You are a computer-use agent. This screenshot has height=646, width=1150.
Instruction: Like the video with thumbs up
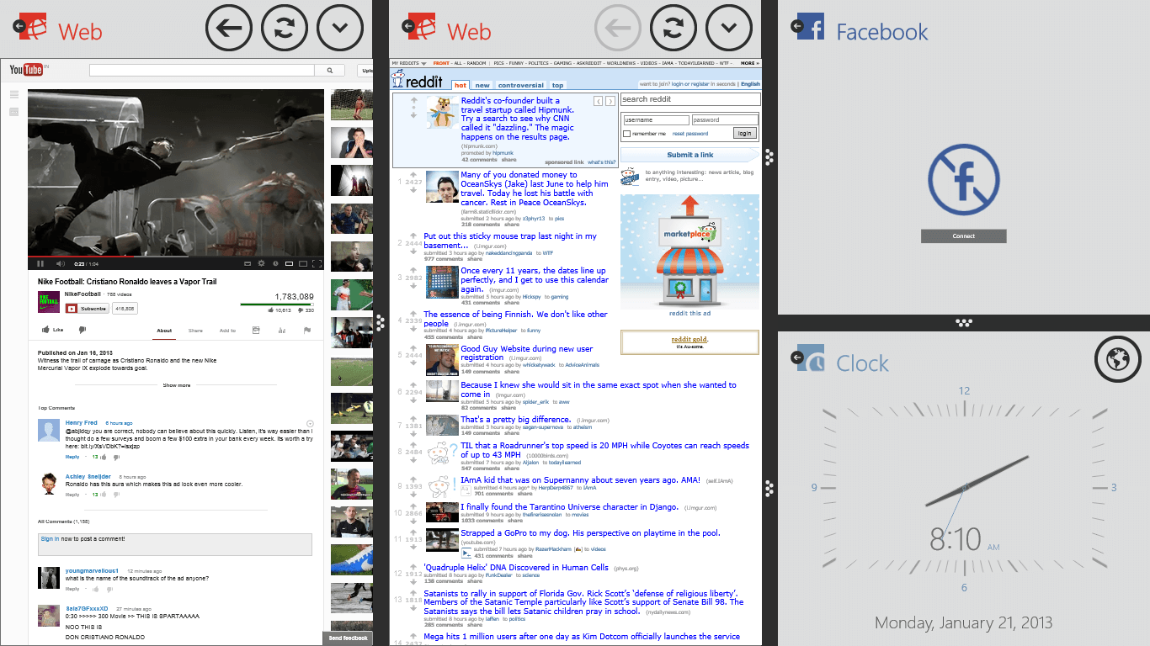coord(52,330)
